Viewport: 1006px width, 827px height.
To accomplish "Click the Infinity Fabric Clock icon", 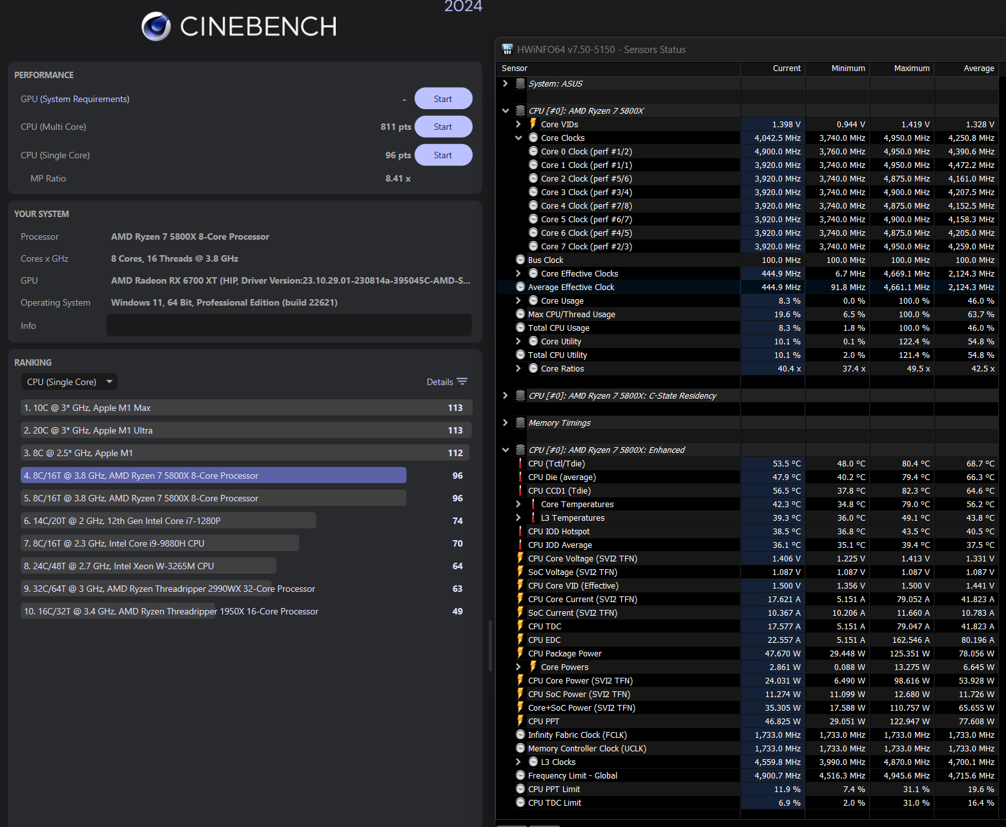I will click(520, 735).
